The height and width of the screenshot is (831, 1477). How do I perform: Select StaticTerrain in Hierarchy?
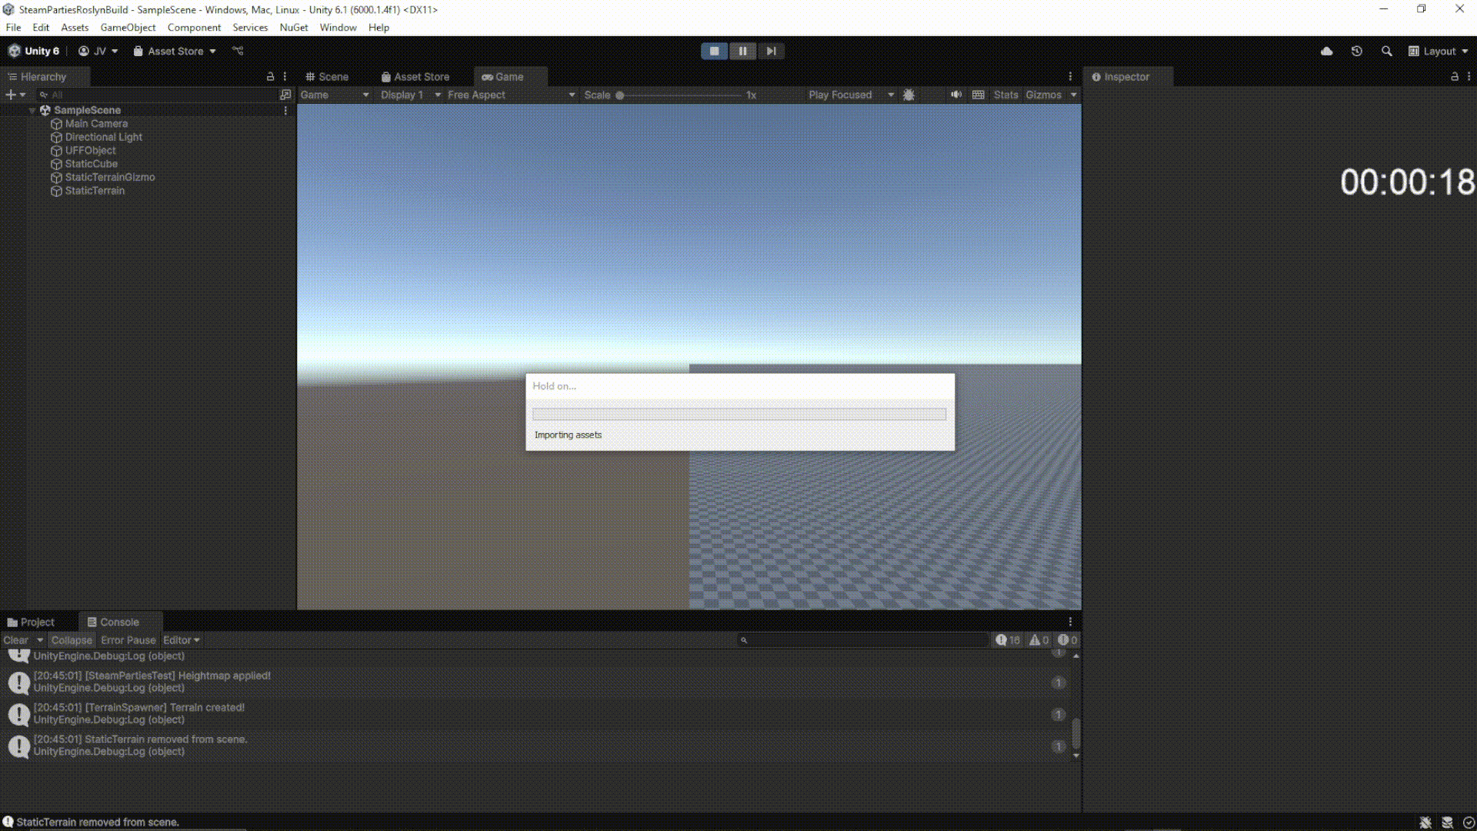[x=95, y=191]
